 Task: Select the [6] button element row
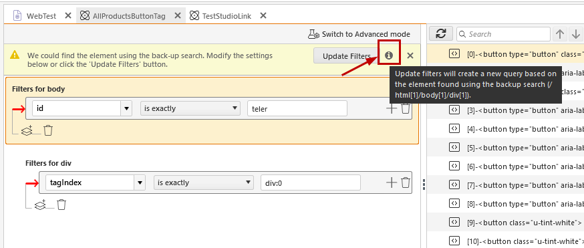505,166
